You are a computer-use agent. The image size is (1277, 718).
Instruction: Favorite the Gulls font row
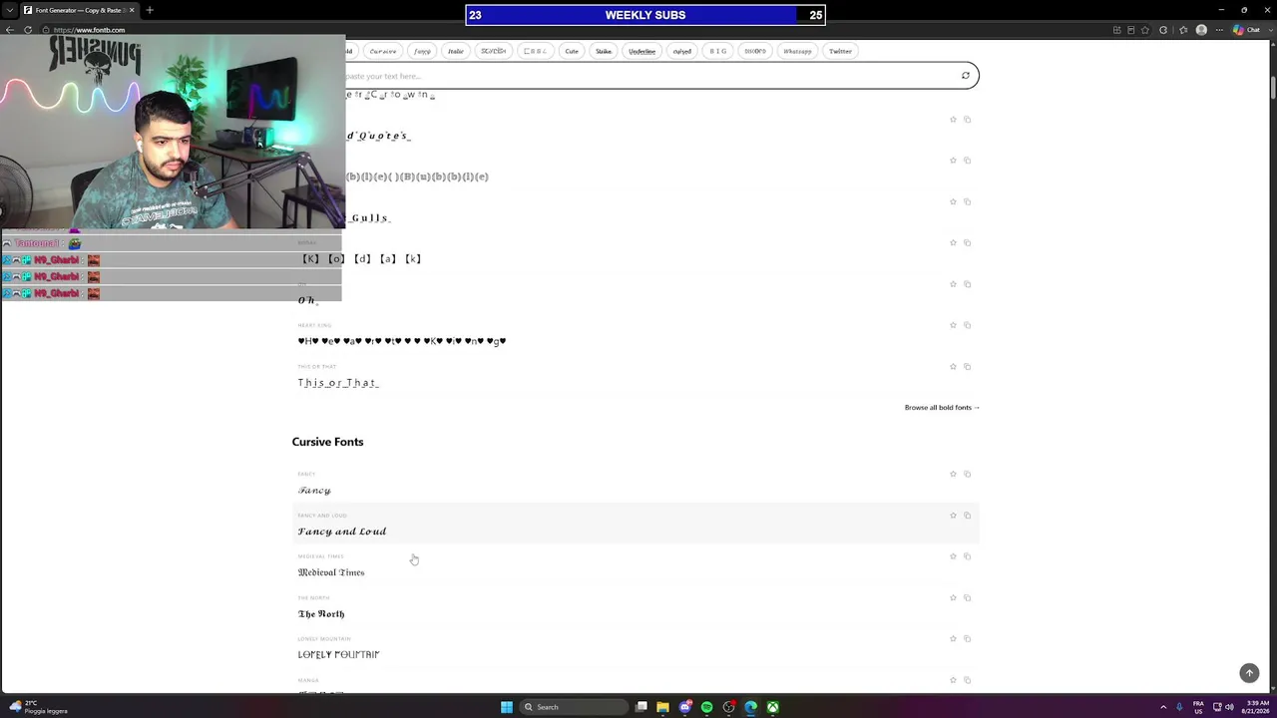pos(953,201)
